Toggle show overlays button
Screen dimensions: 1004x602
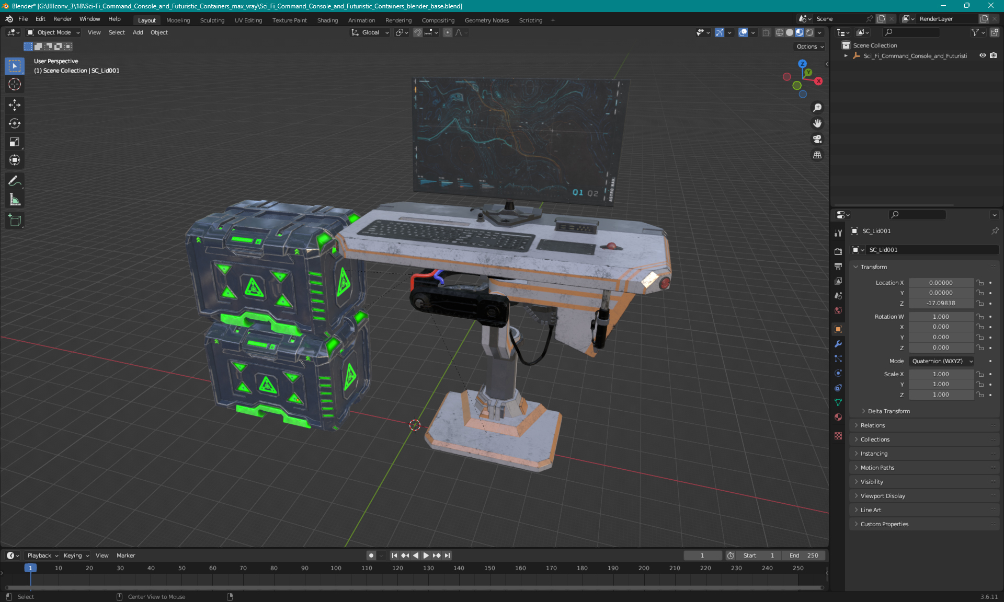coord(743,32)
